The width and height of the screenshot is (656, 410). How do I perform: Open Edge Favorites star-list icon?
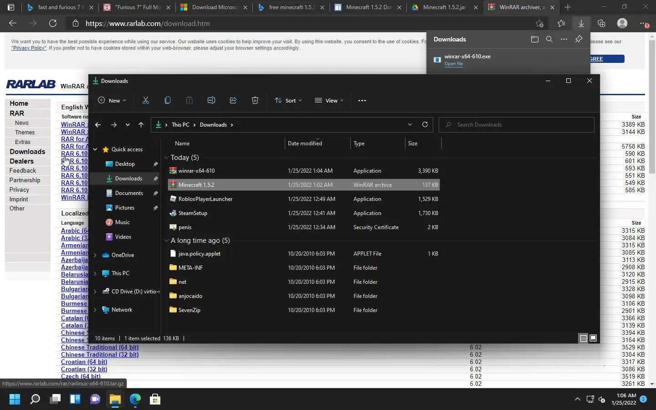click(561, 23)
